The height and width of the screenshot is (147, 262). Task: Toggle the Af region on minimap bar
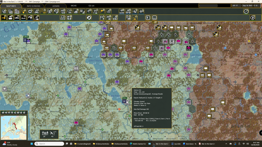18,113
